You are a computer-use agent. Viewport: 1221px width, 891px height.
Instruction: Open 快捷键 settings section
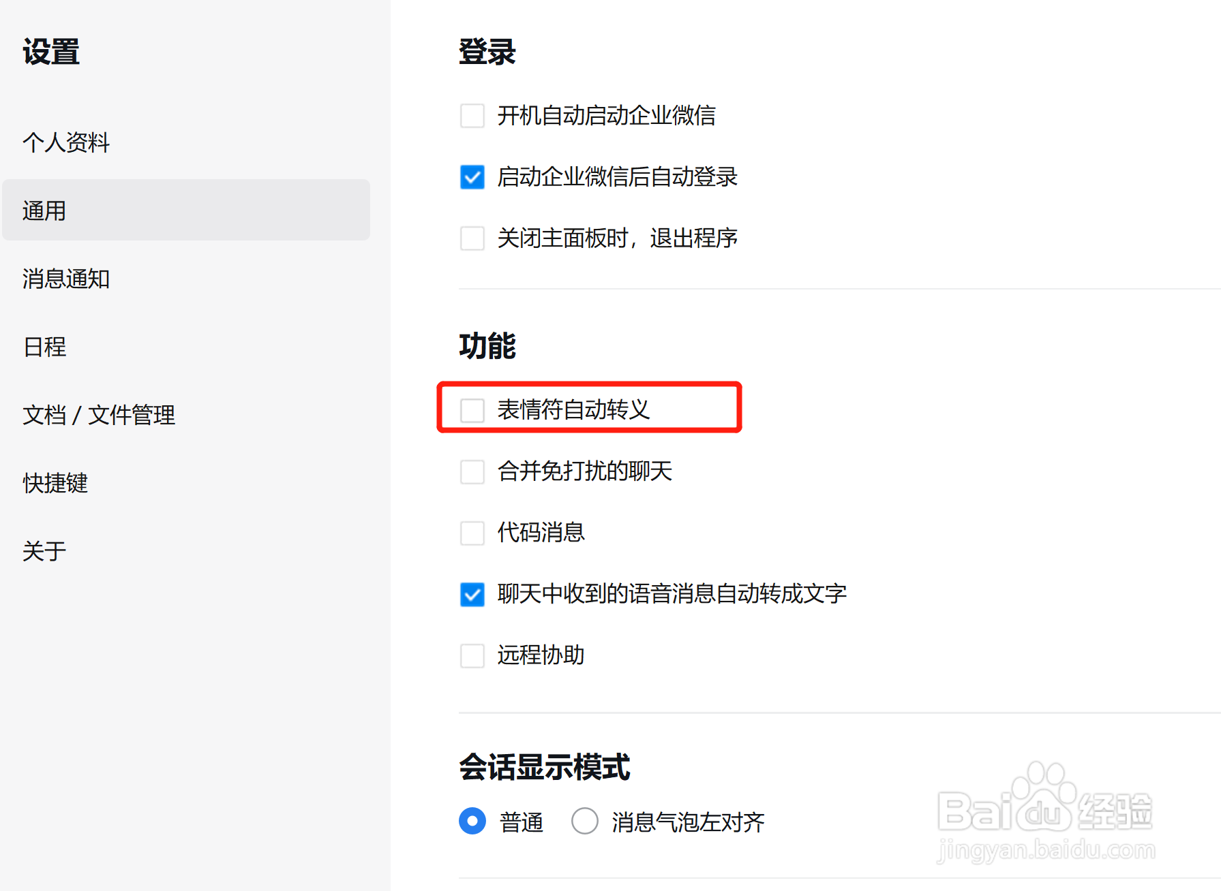pyautogui.click(x=55, y=483)
